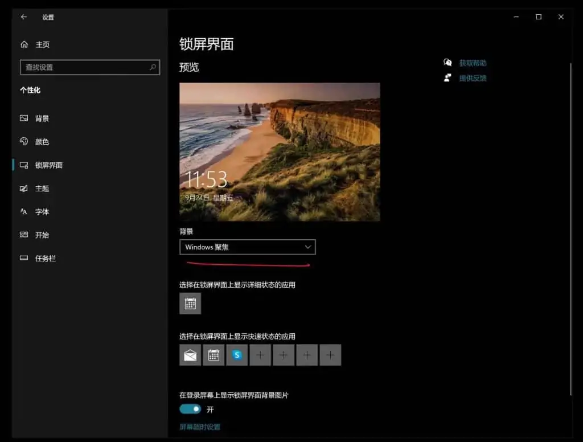
Task: Open 屏幕超时设置 screen timeout settings
Action: point(199,425)
